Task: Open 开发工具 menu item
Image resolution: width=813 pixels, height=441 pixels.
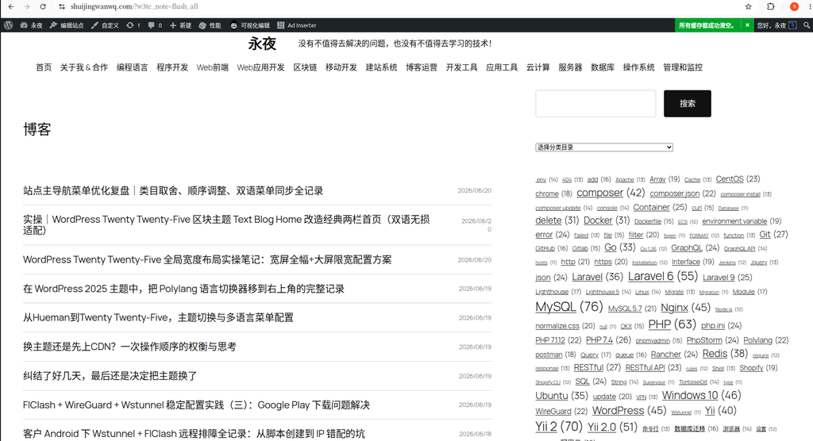Action: [461, 67]
